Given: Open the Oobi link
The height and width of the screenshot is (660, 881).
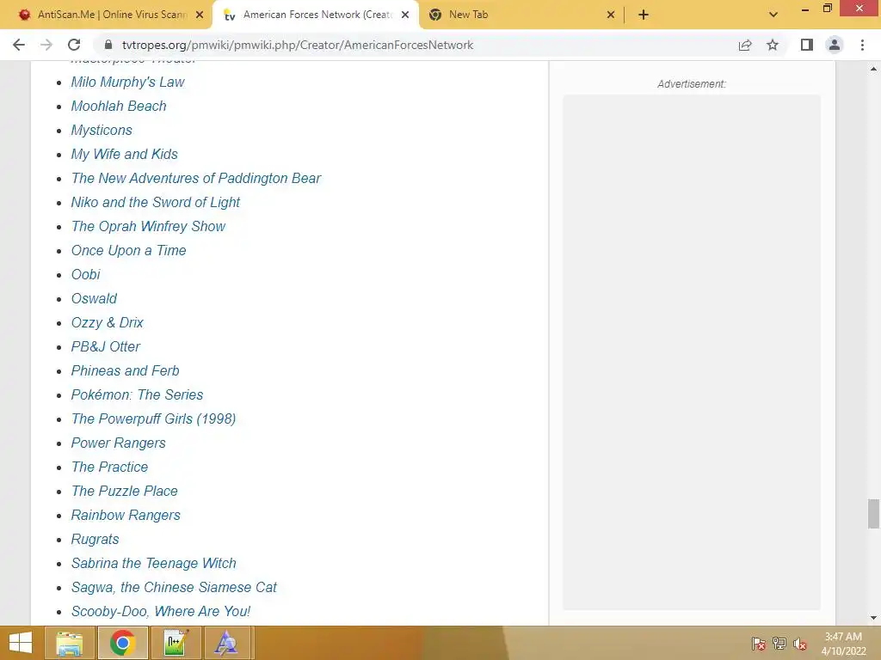Looking at the screenshot, I should (x=85, y=274).
